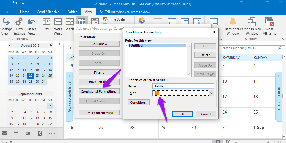Select the View ribbon tab
286x143 pixels.
click(88, 12)
